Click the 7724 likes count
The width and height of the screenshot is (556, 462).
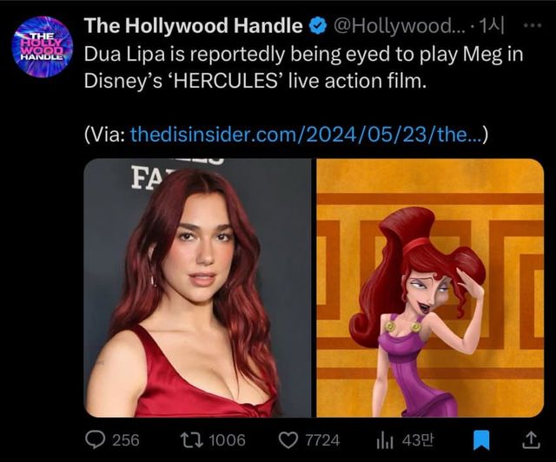coord(321,439)
